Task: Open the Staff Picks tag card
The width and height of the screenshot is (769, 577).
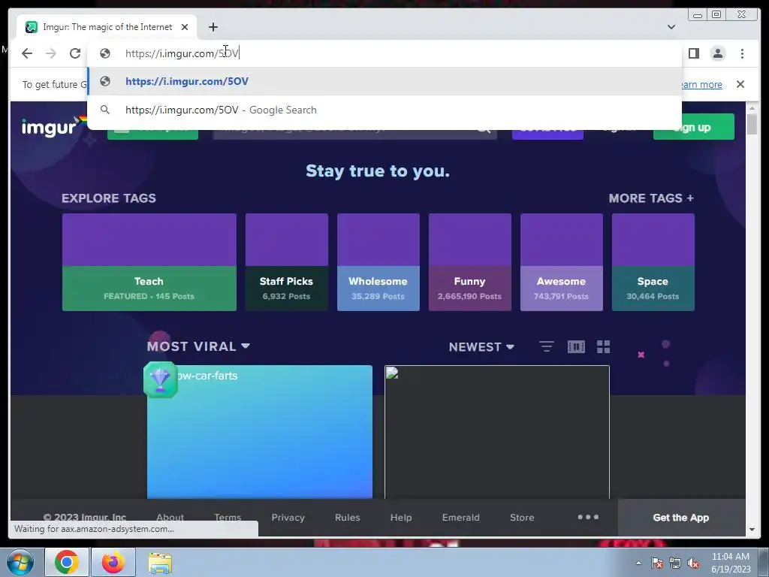Action: pyautogui.click(x=286, y=262)
